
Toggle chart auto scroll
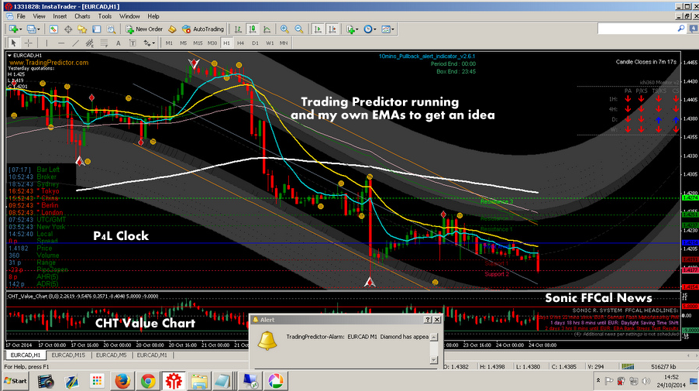tap(318, 29)
